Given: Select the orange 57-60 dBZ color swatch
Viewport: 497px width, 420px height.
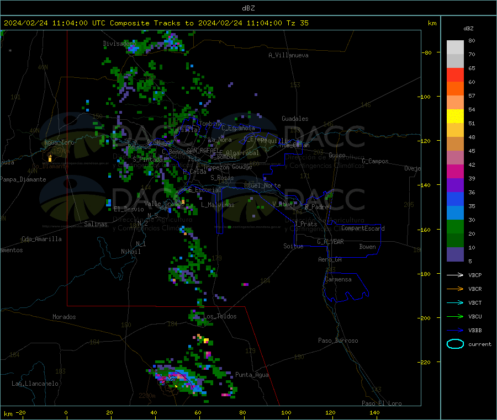Looking at the screenshot, I should tap(455, 89).
